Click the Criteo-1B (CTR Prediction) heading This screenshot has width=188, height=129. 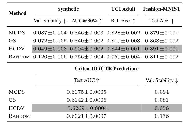click(x=107, y=68)
